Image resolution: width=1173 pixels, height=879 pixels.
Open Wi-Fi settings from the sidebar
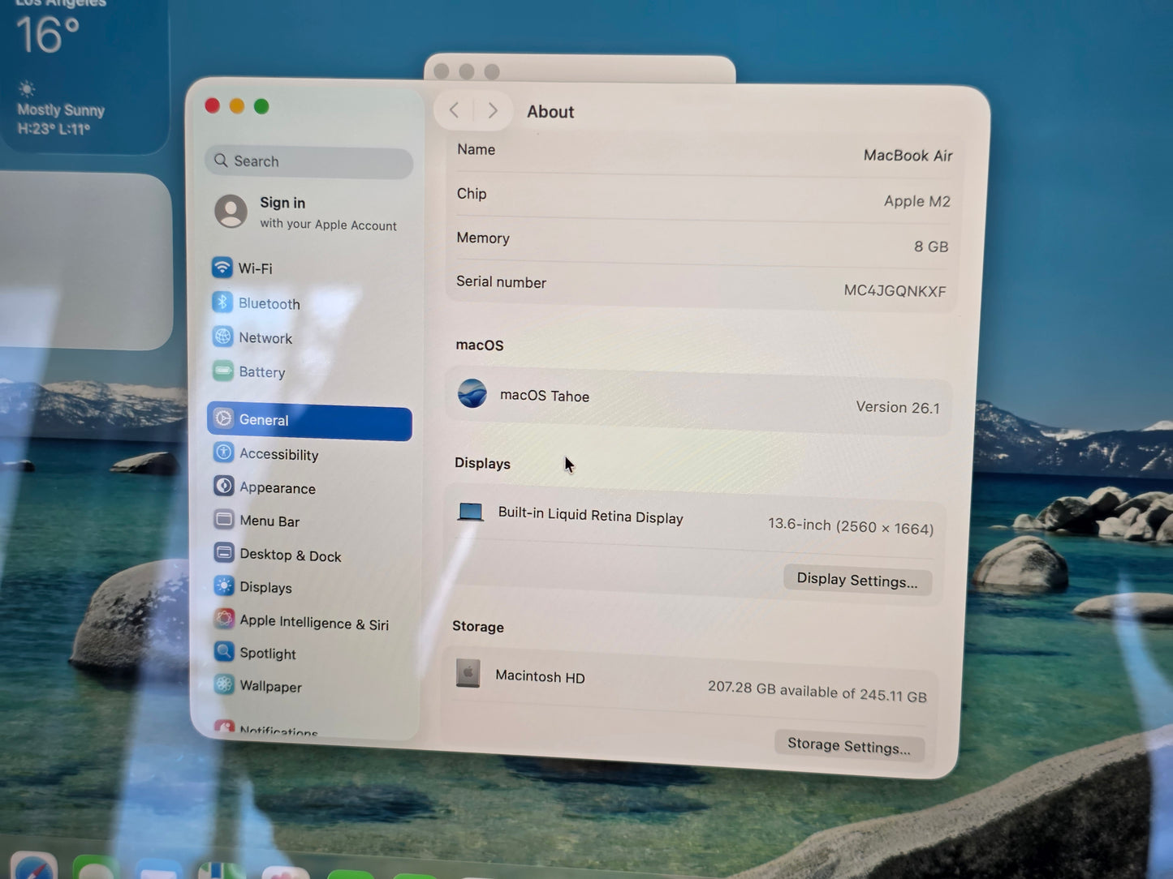pos(255,268)
